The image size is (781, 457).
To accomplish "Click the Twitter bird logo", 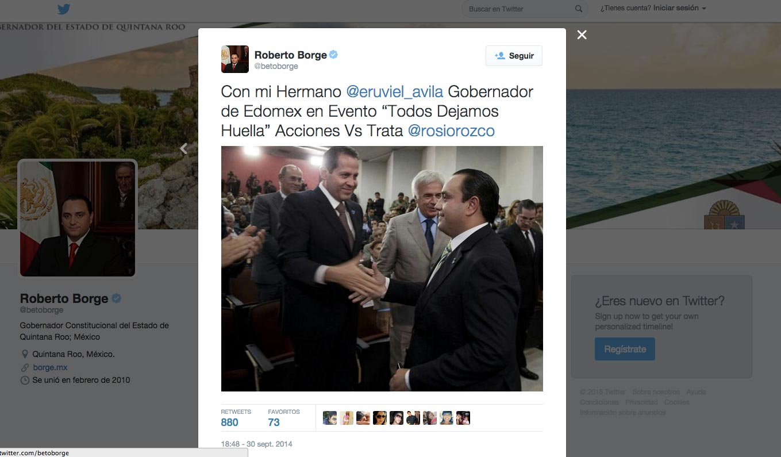I will point(64,9).
